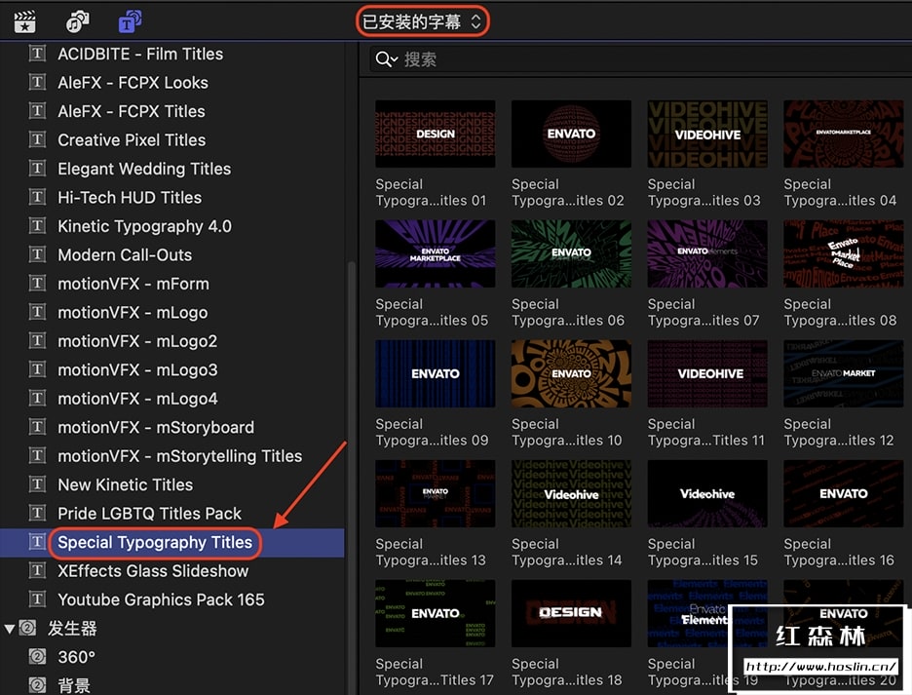
Task: Click the Special Typogra...itles 10 caption
Action: pyautogui.click(x=567, y=432)
